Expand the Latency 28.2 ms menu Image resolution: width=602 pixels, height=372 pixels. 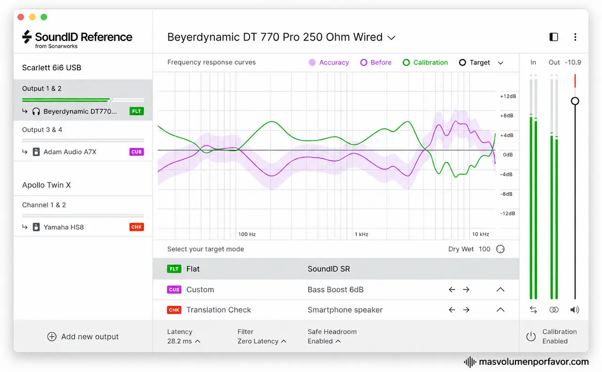pyautogui.click(x=183, y=341)
